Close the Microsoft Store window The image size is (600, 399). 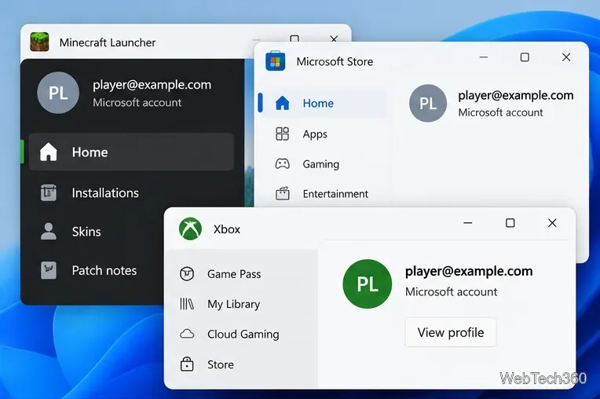(566, 57)
